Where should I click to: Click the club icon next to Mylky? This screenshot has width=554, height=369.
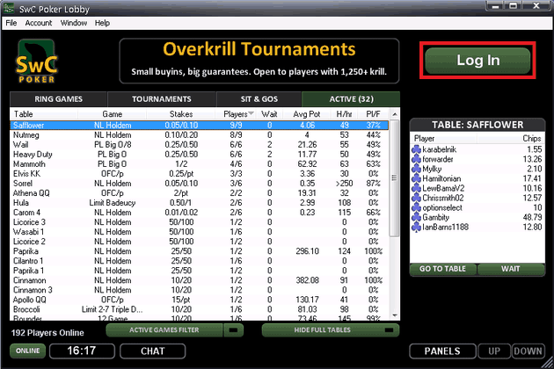416,169
